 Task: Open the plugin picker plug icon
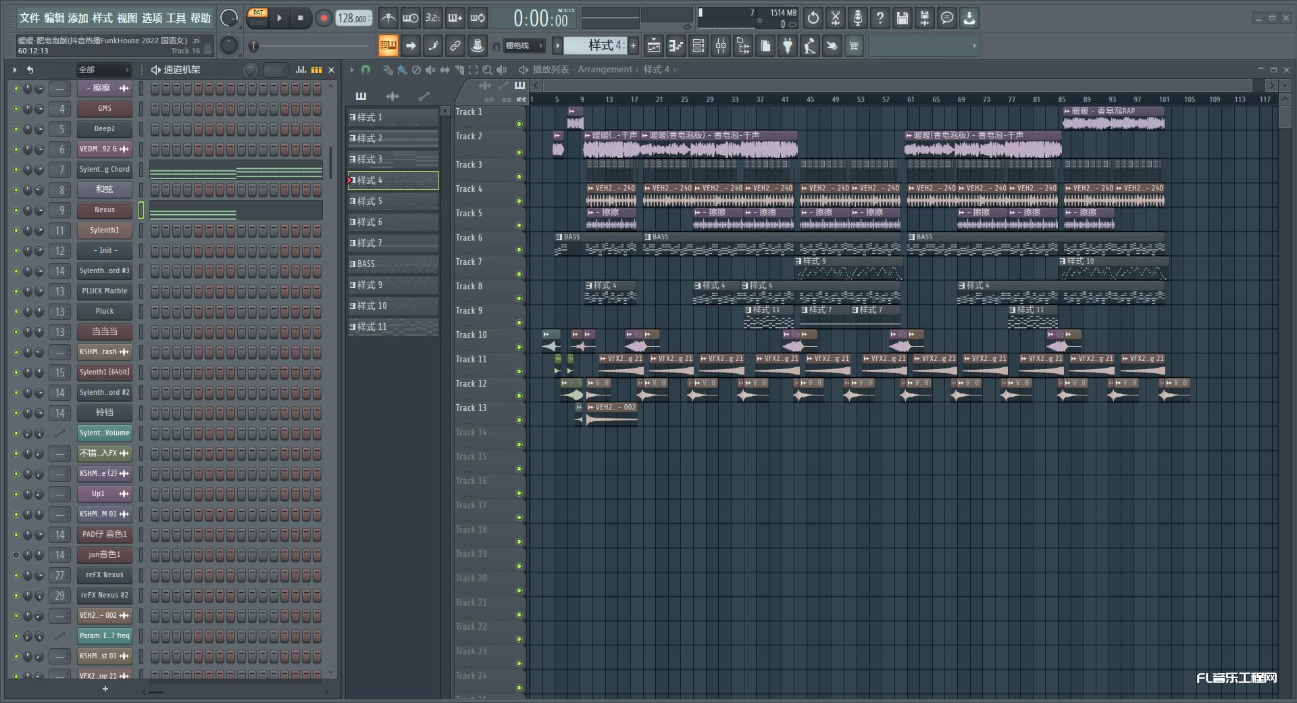[x=788, y=46]
